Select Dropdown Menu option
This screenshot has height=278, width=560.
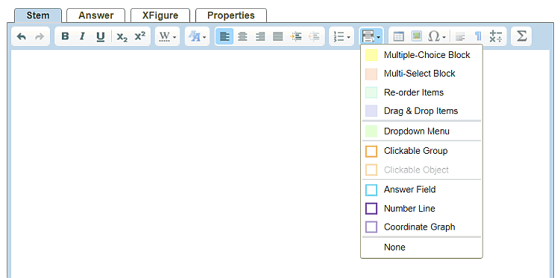click(x=421, y=132)
